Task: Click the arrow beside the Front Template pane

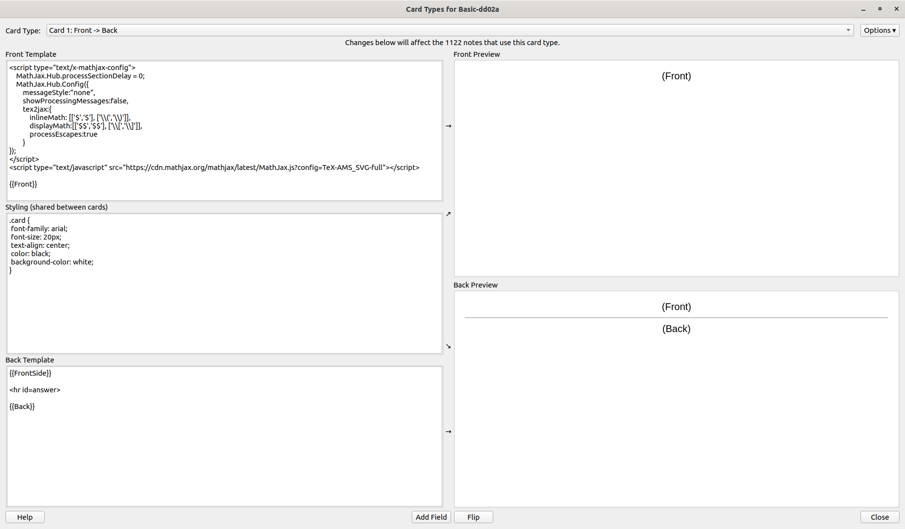Action: coord(448,126)
